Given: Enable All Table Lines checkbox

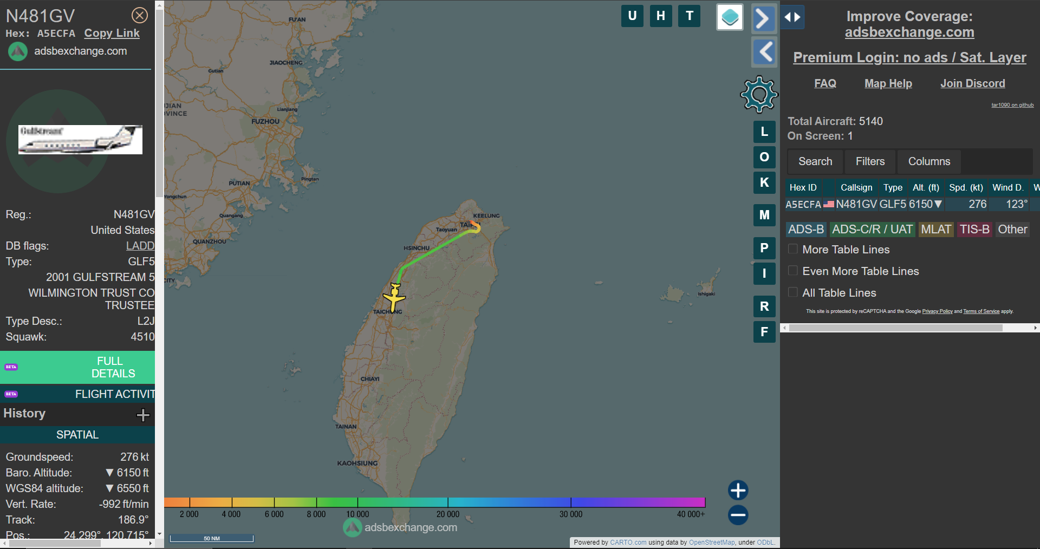Looking at the screenshot, I should [x=793, y=292].
